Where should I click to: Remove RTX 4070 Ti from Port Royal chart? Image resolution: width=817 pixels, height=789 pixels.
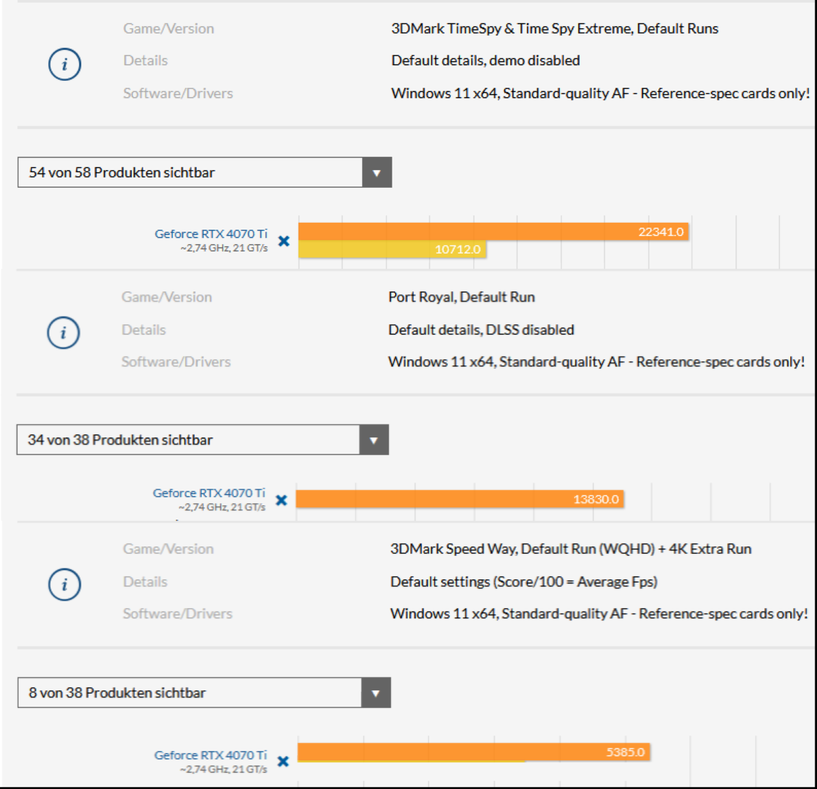point(281,500)
